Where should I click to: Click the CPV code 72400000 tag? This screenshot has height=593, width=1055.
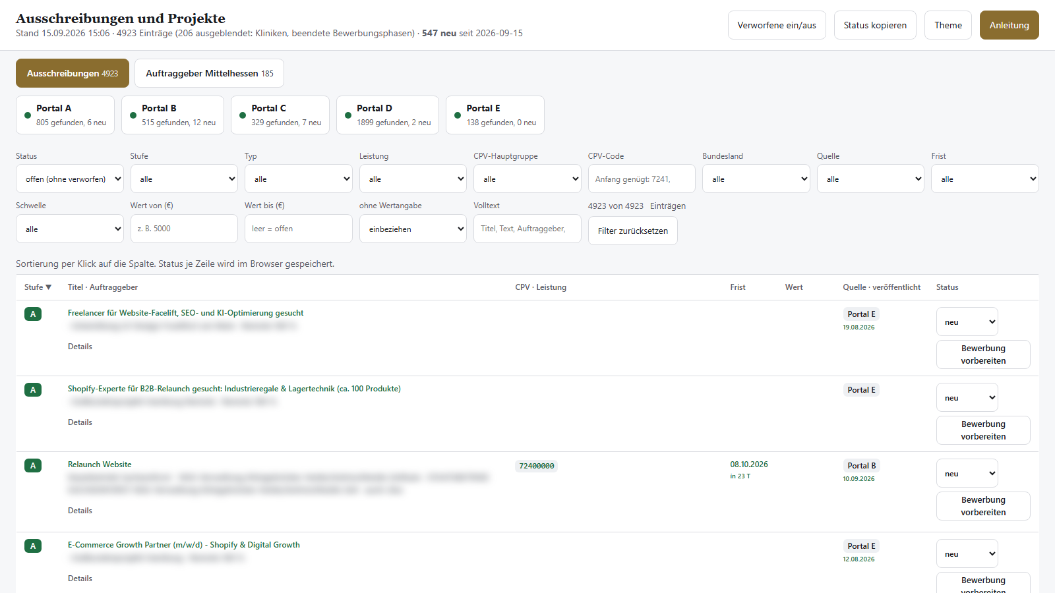coord(537,466)
